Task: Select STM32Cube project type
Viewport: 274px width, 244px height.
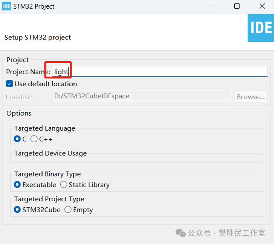Action: pos(17,209)
